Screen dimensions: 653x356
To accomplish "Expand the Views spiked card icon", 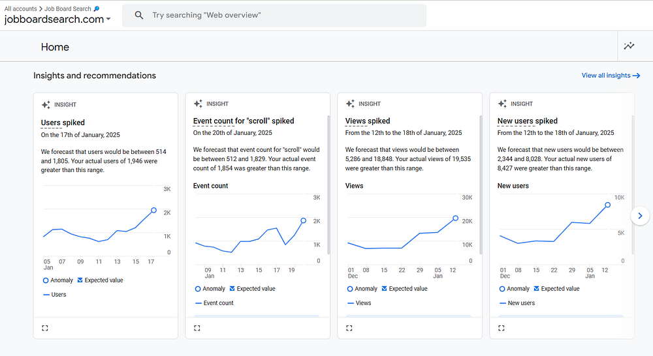I will pyautogui.click(x=349, y=328).
